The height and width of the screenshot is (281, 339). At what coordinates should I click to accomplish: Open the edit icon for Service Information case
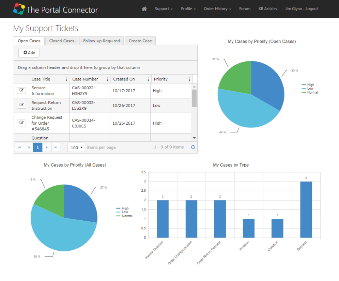point(21,90)
